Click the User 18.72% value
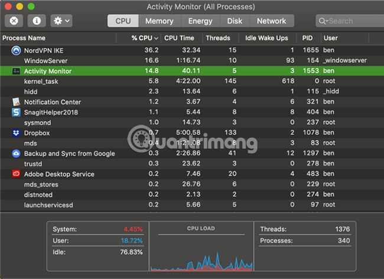The image size is (384, 279). [x=132, y=241]
